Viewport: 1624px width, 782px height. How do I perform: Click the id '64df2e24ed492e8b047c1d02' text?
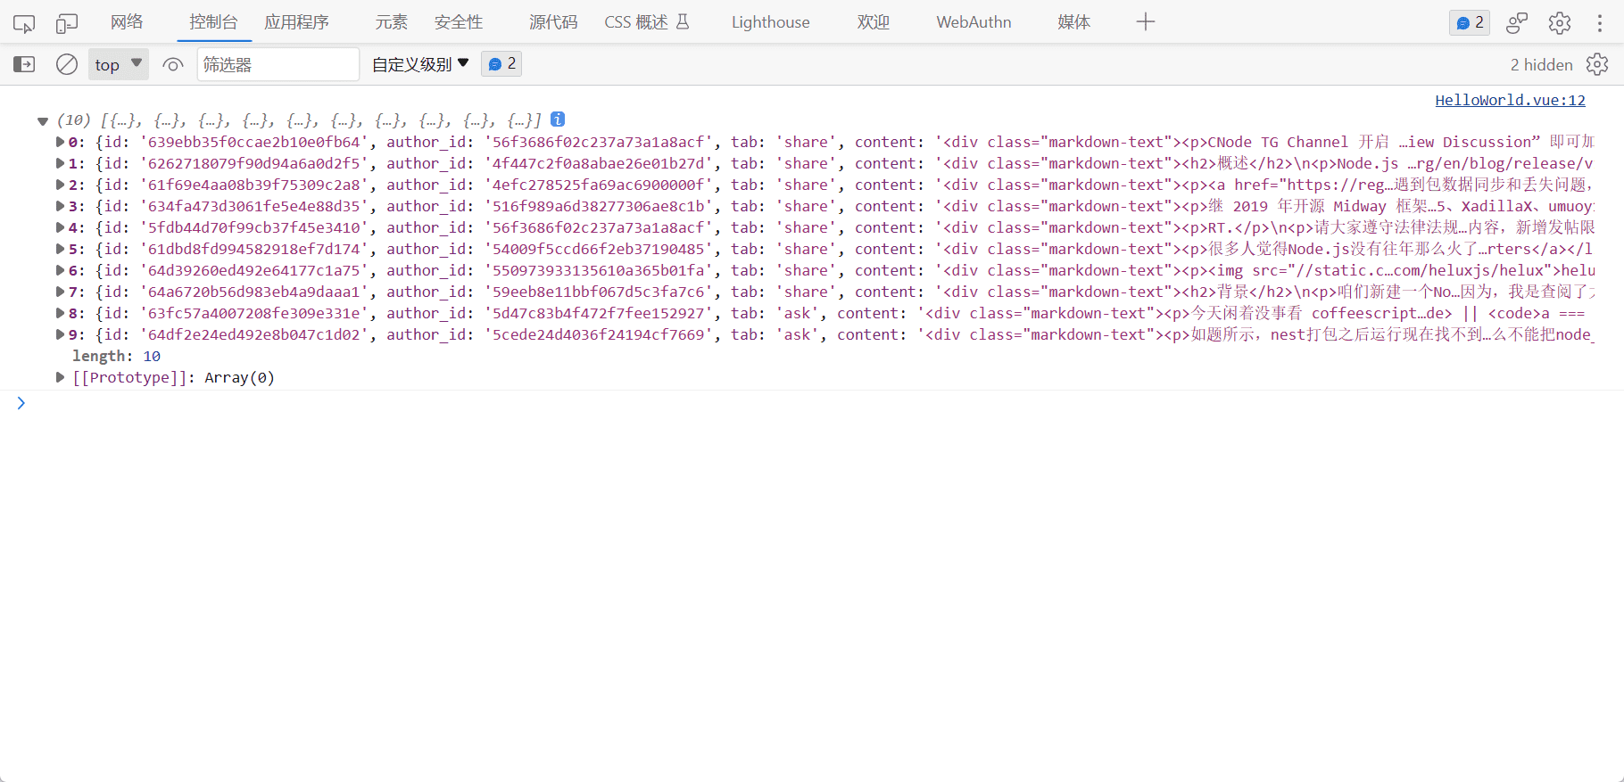(254, 334)
